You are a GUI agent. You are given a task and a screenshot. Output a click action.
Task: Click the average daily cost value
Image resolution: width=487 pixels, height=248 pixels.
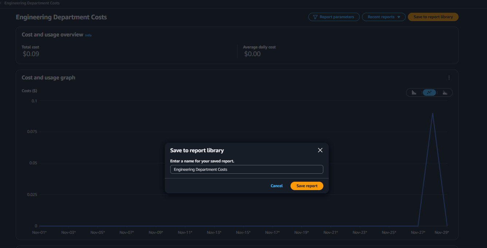252,54
